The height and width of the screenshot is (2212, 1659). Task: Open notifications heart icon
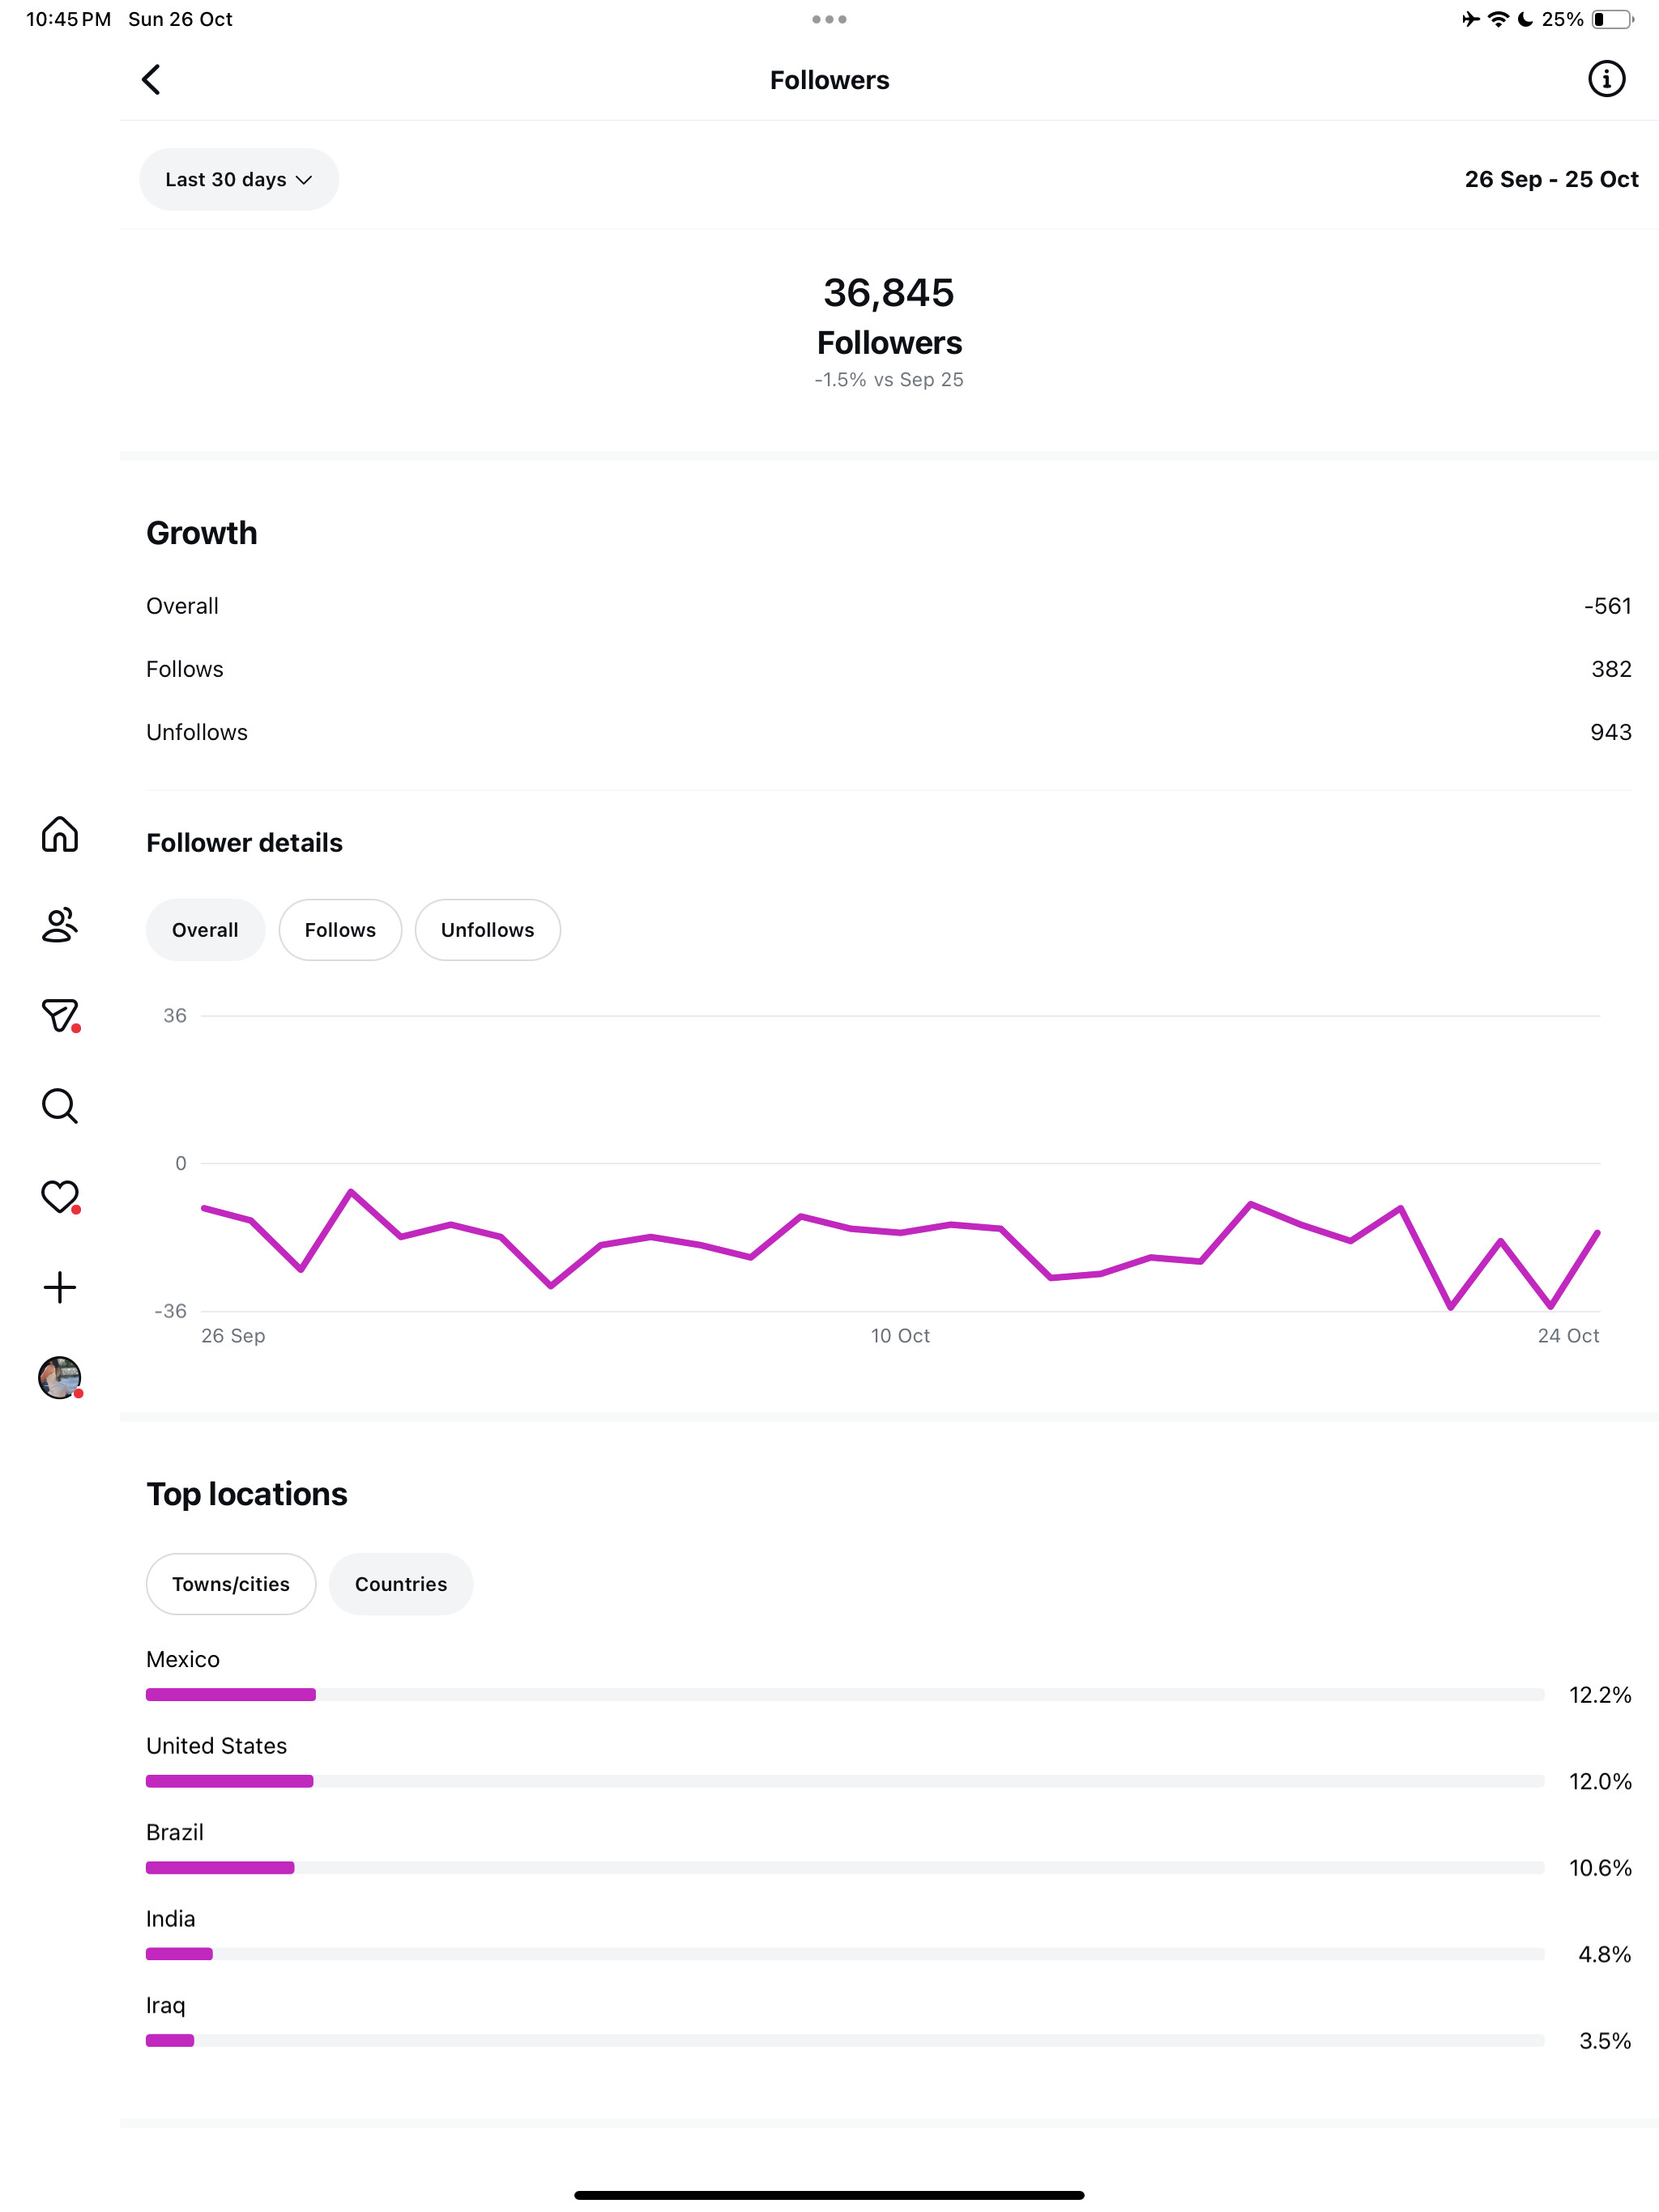point(60,1196)
